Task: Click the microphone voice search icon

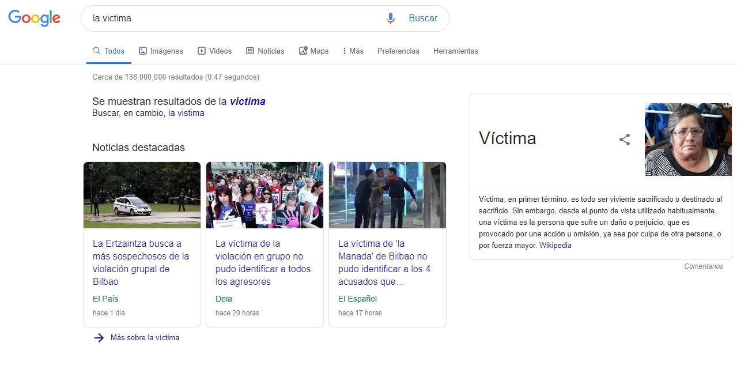Action: click(391, 18)
